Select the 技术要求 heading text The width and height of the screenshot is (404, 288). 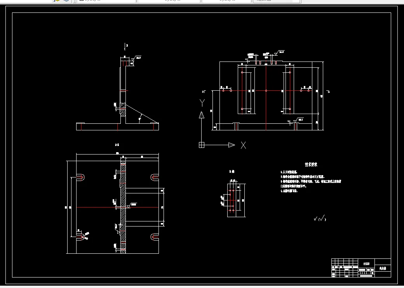(311, 164)
